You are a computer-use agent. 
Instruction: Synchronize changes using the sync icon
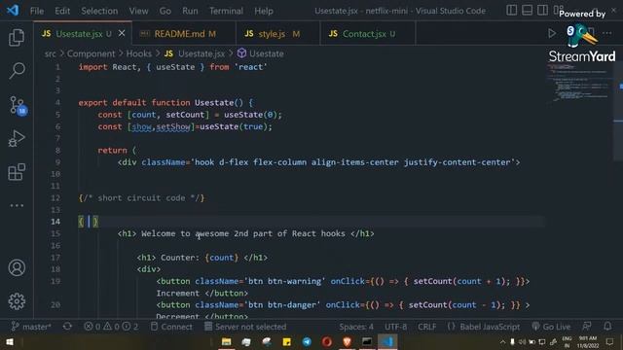point(67,327)
